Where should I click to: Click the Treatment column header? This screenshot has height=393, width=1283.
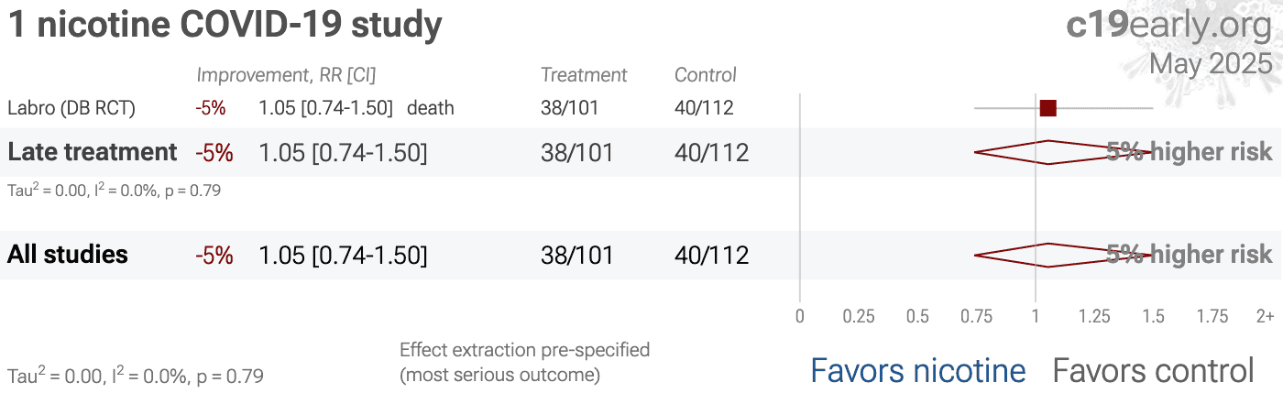pyautogui.click(x=584, y=75)
